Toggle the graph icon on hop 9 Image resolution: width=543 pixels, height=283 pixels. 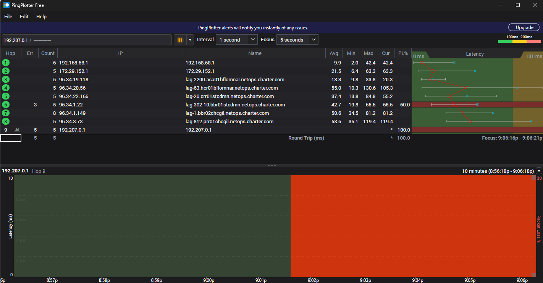[17, 130]
